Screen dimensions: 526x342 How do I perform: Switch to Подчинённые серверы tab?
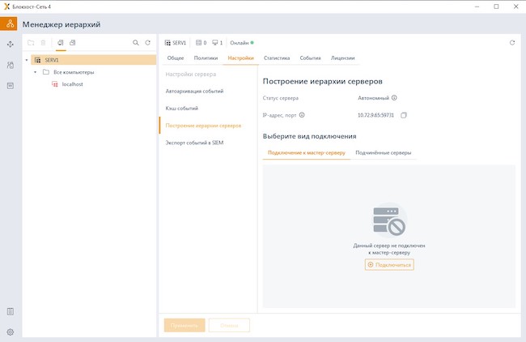(383, 152)
